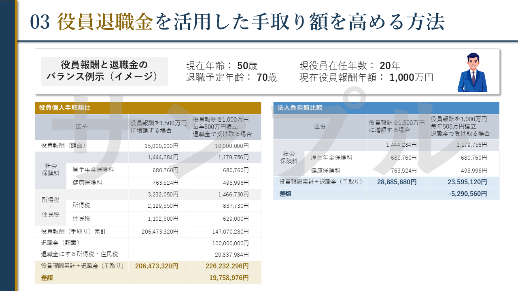Viewport: 518px width, 291px height.
Task: Select the 100,000,000円 retirement amount cell
Action: tap(230, 243)
